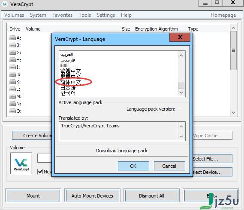The height and width of the screenshot is (210, 244).
Task: Select drive K: in the drive list
Action: (x=15, y=82)
